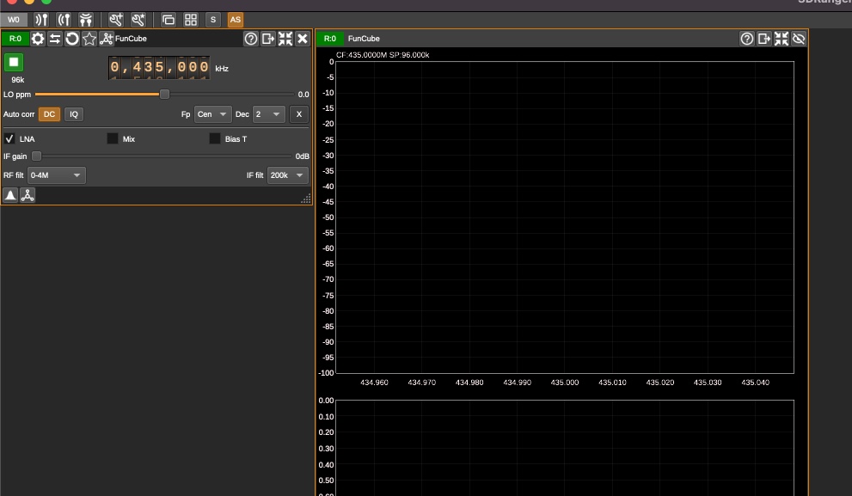The width and height of the screenshot is (852, 496).
Task: Stop acquisition with the green button
Action: (14, 63)
